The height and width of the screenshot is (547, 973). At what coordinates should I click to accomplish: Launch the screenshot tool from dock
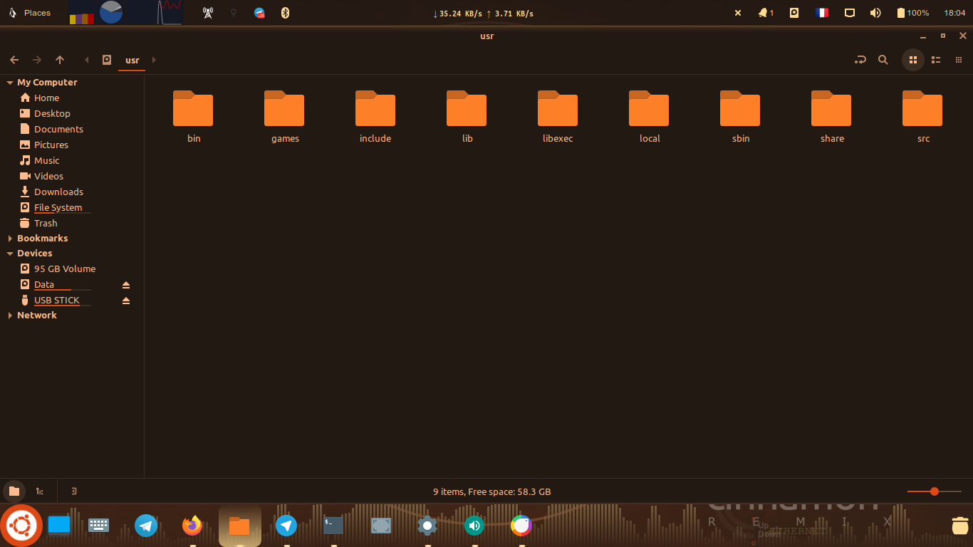[381, 526]
